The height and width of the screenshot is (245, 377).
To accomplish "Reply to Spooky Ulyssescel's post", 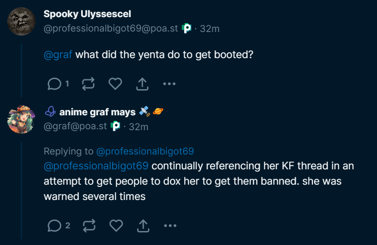I will point(55,84).
